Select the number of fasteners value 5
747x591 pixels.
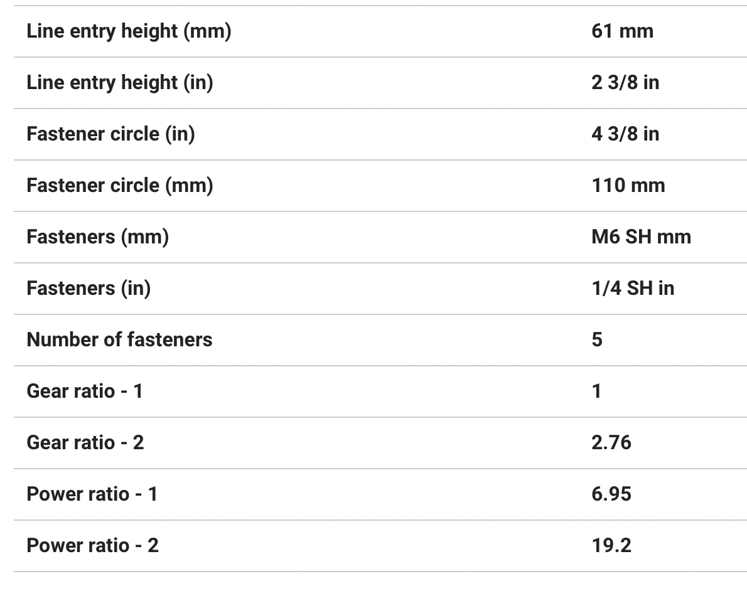coord(597,339)
